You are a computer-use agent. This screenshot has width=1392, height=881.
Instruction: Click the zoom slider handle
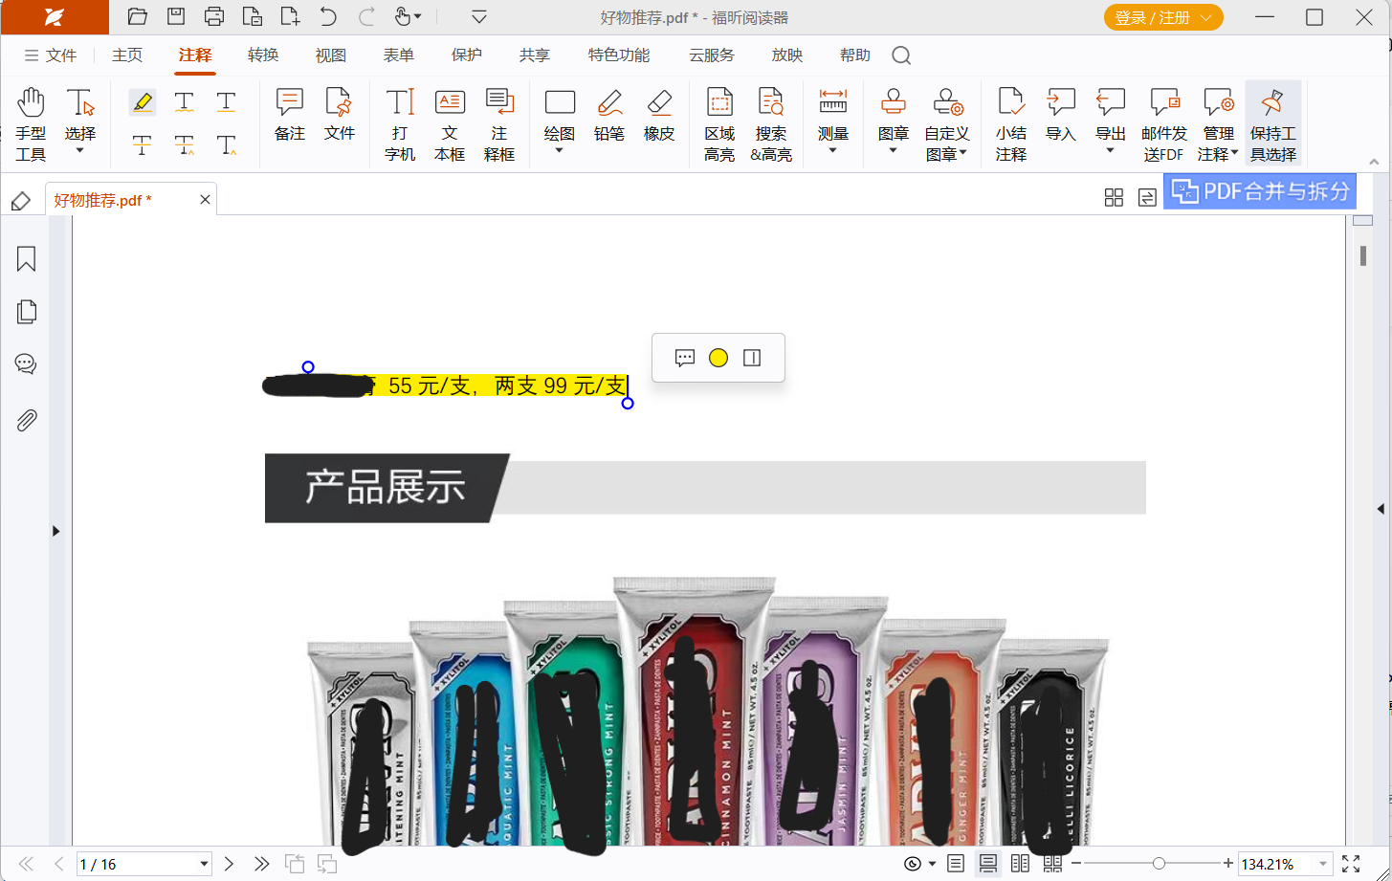pos(1159,864)
